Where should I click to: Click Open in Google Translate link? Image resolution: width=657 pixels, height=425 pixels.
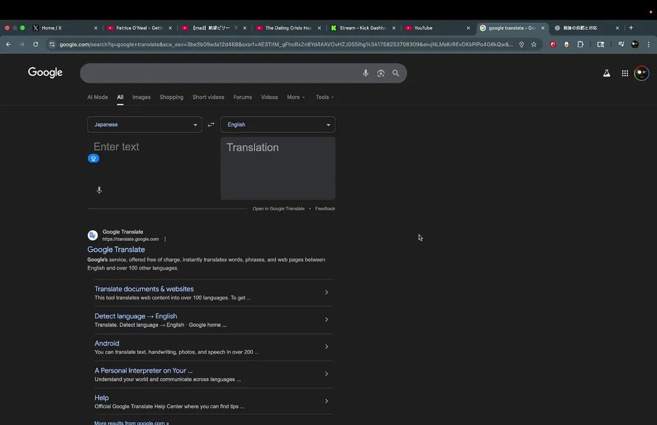click(278, 208)
